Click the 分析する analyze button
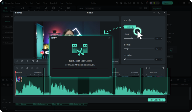192x112 pixels. point(130,27)
